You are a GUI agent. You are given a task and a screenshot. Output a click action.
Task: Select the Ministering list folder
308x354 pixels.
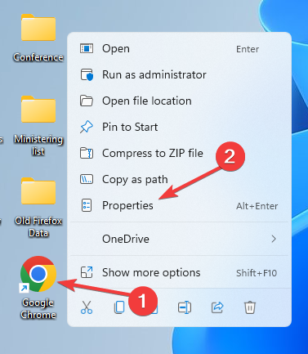(x=38, y=126)
